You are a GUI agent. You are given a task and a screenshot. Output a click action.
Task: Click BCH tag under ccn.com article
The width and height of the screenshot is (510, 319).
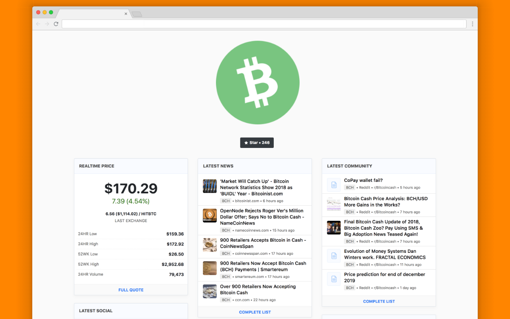[226, 300]
